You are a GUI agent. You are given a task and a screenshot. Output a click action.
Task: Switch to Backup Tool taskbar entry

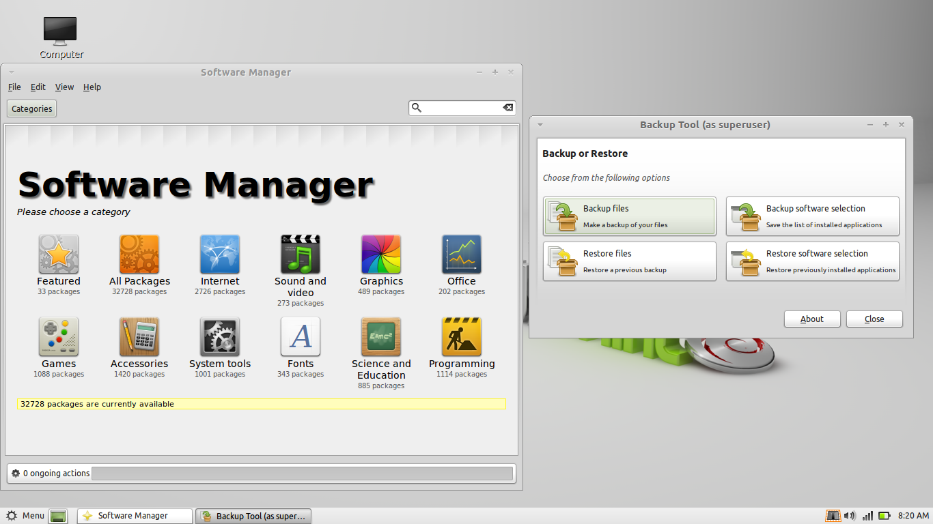click(254, 516)
